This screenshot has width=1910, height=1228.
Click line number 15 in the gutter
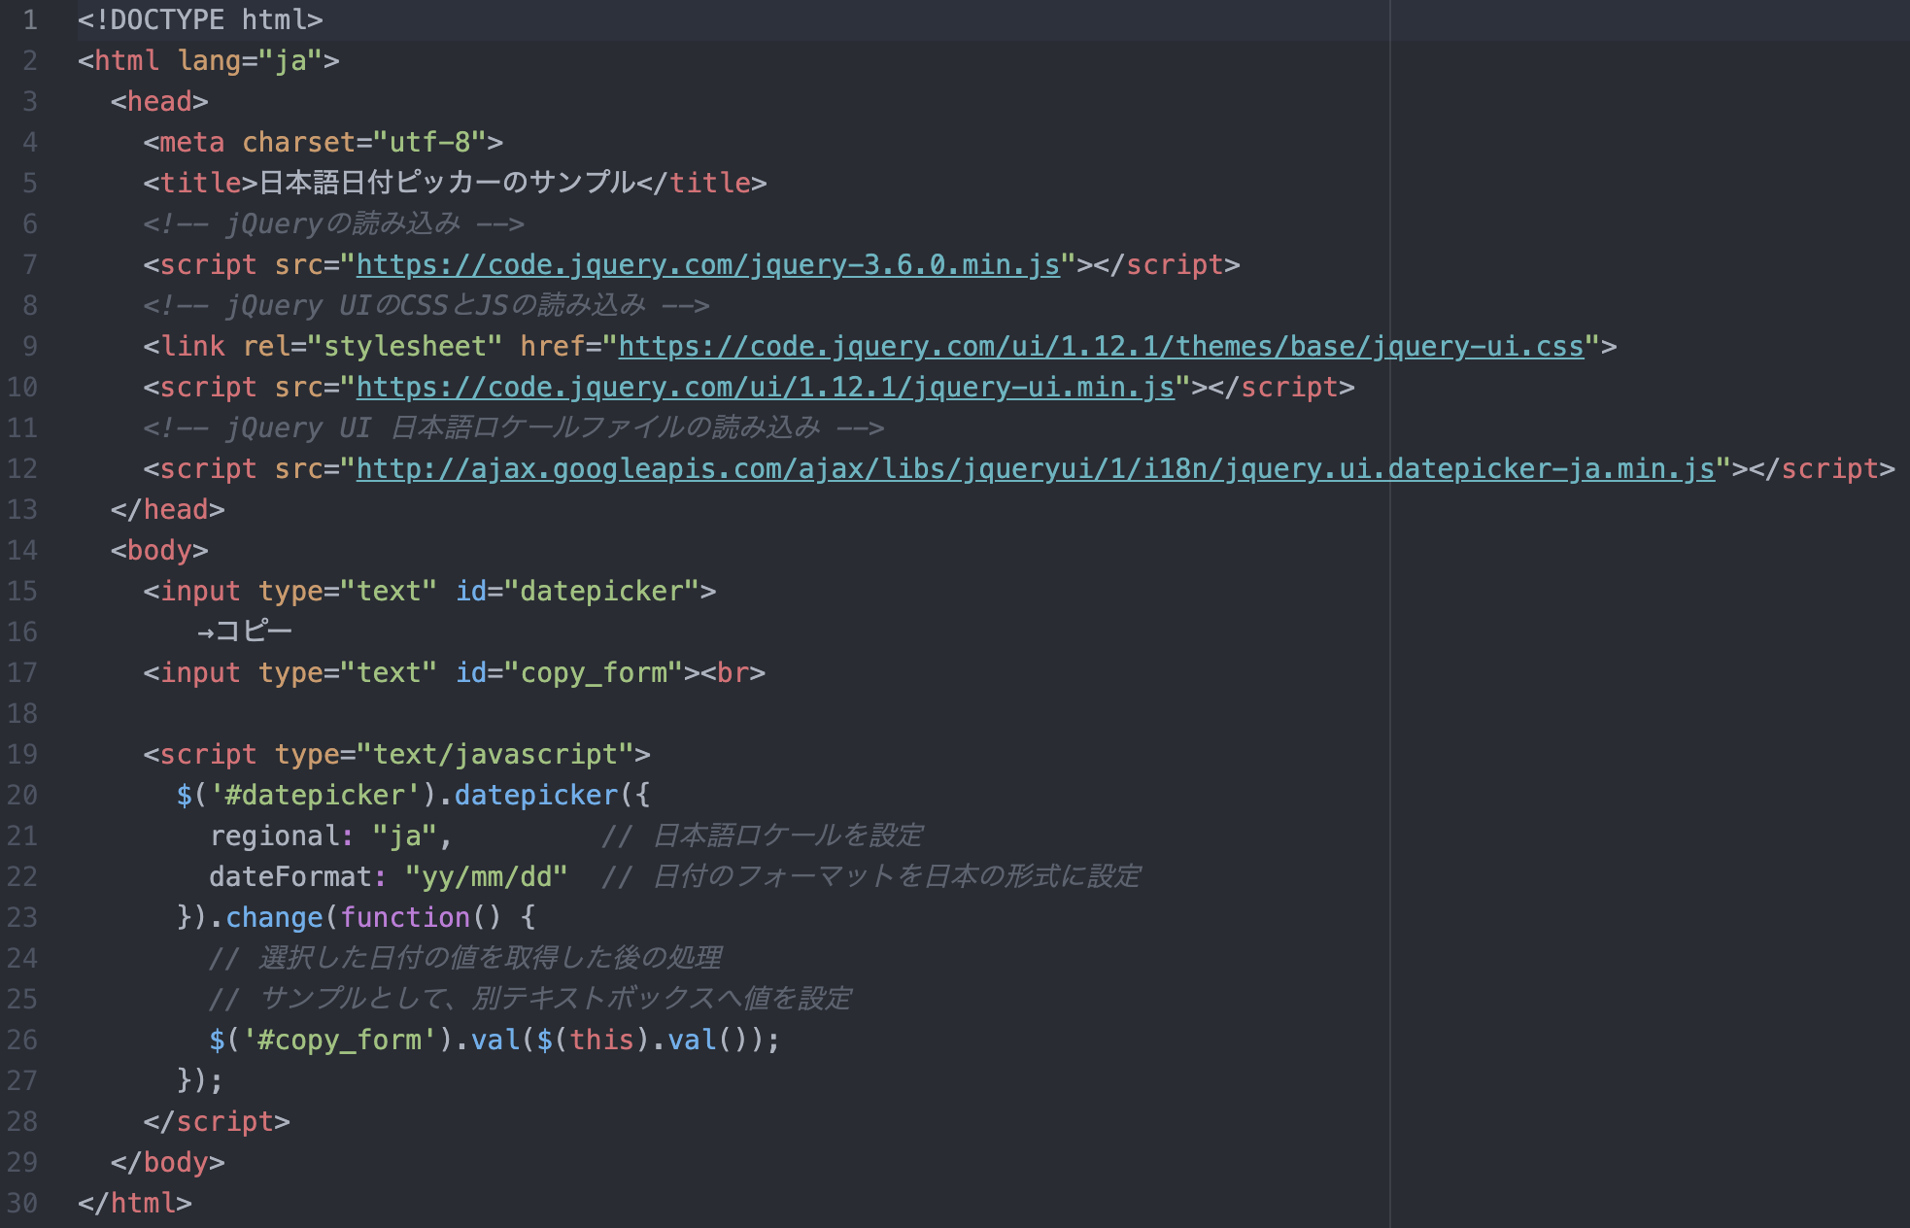pos(22,591)
